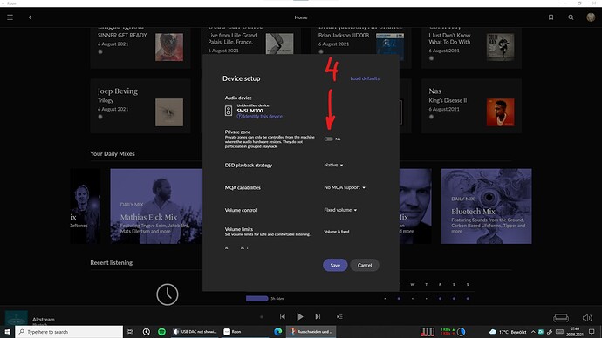
Task: Open Spotify from the Windows taskbar
Action: 161,332
